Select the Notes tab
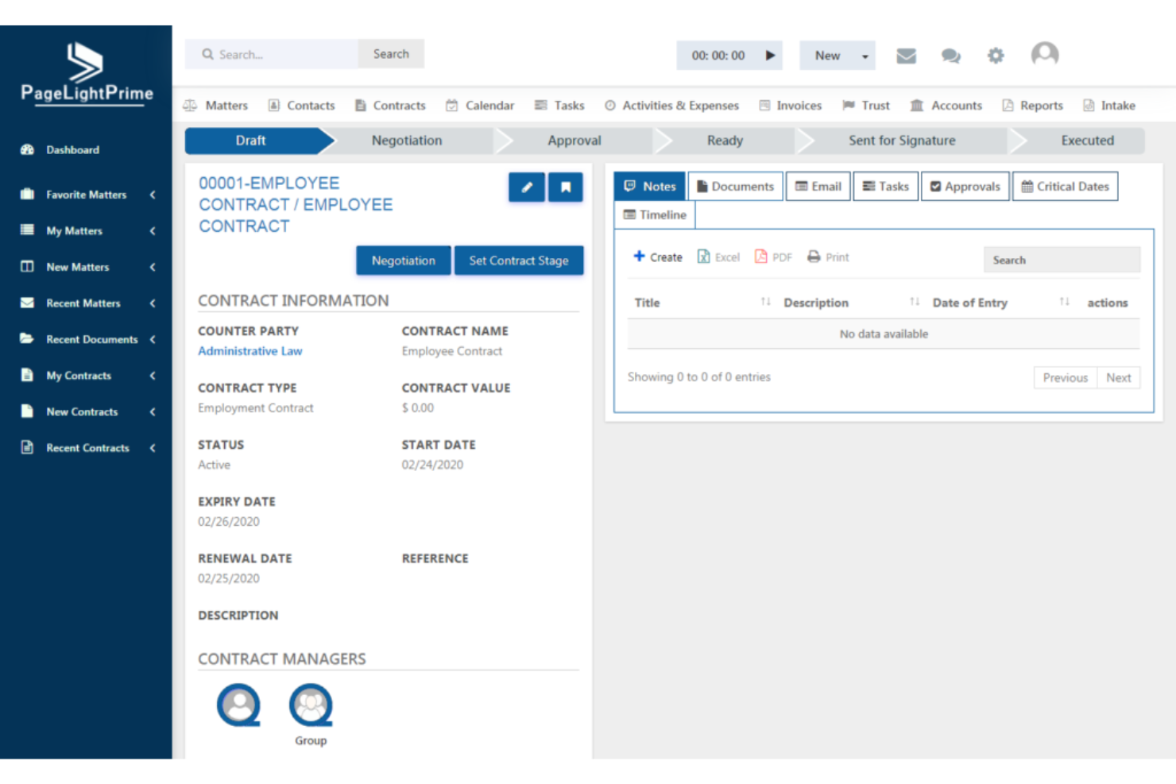This screenshot has height=784, width=1176. (x=650, y=186)
